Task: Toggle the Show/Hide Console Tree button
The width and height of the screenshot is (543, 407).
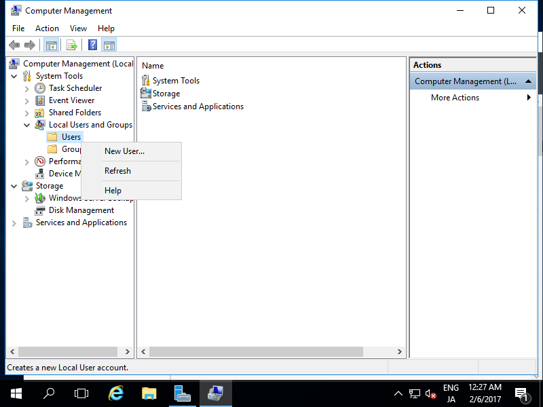Action: (x=51, y=45)
